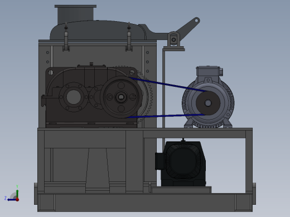Select the upper blue drive belt span

pos(168,85)
